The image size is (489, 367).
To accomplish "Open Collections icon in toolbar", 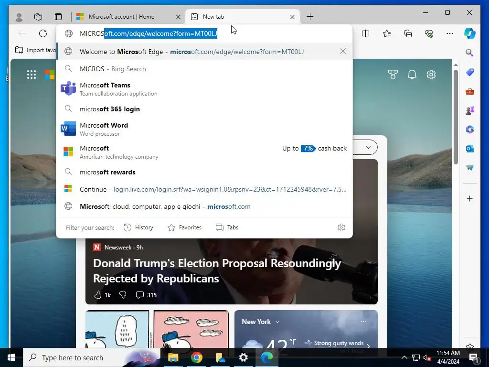I will [x=408, y=33].
